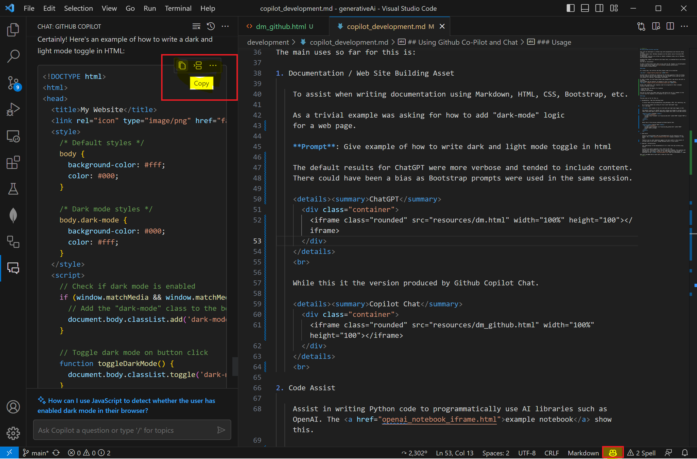Open the File menu
697x459 pixels.
point(29,8)
